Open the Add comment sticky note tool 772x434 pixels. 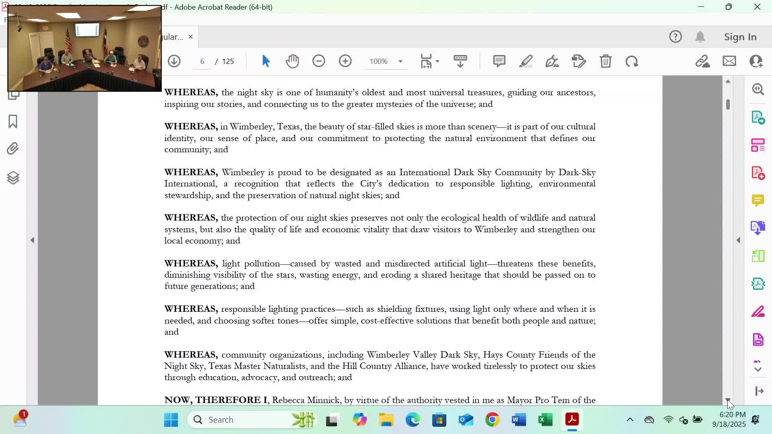[x=499, y=61]
